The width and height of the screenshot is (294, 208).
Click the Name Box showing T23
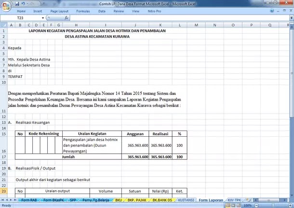[x=21, y=18]
